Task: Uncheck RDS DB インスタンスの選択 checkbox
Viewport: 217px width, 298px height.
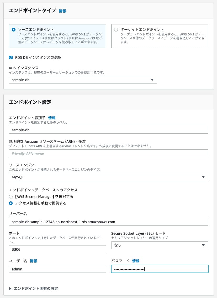Action: click(11, 57)
